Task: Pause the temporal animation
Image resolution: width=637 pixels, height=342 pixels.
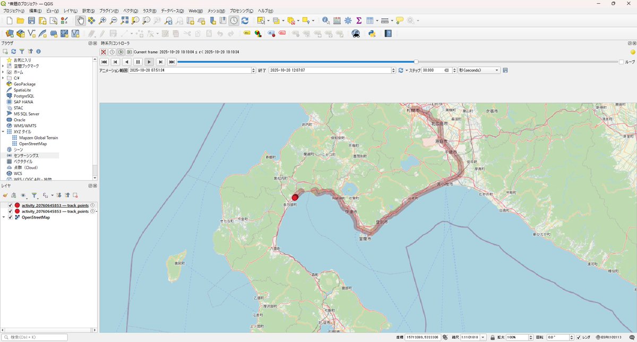Action: (138, 62)
